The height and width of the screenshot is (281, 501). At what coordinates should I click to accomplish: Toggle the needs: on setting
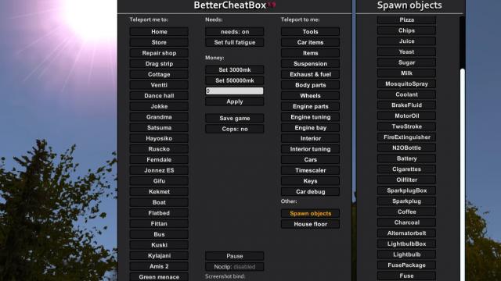click(x=235, y=31)
